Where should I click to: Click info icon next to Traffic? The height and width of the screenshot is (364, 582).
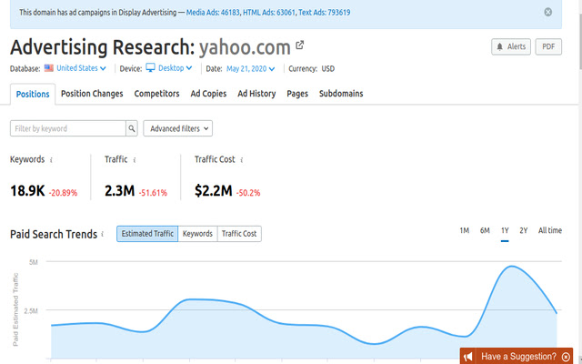[135, 160]
